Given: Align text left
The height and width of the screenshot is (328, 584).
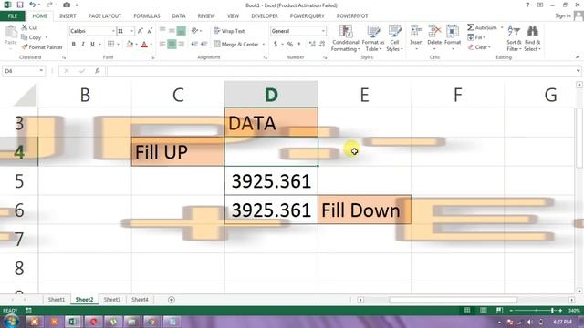Looking at the screenshot, I should (162, 45).
